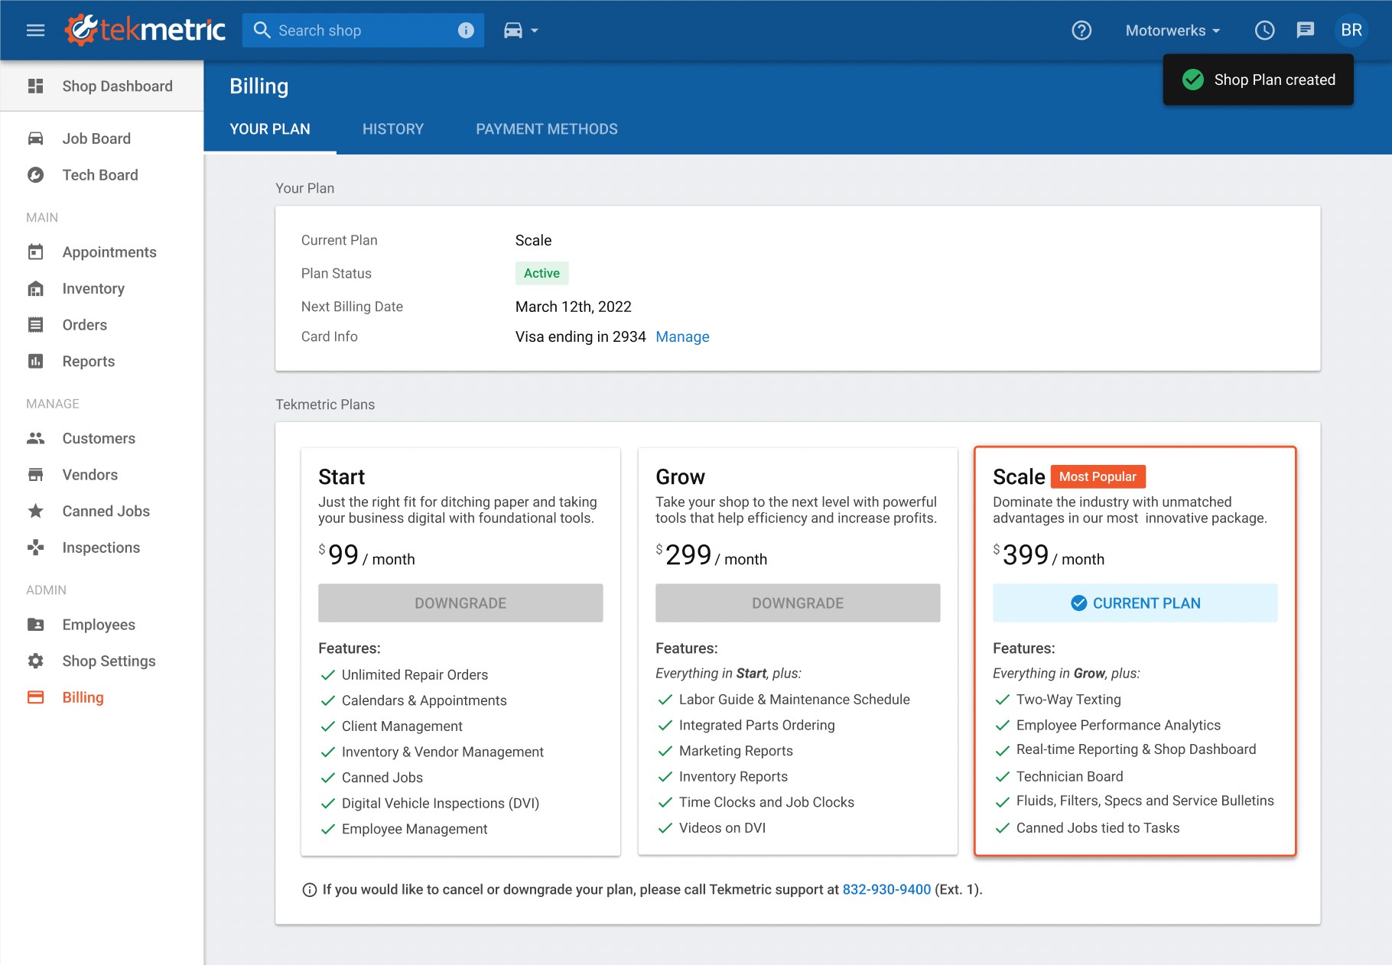Click the Current Plan button on Scale
The image size is (1392, 965).
tap(1135, 603)
